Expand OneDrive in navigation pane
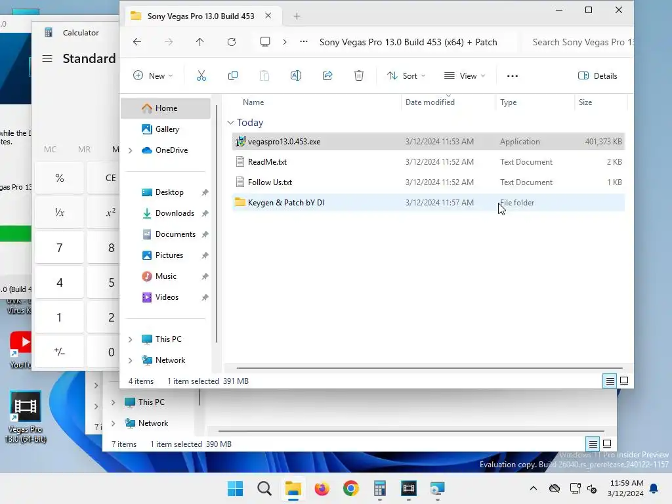672x504 pixels. click(x=131, y=150)
